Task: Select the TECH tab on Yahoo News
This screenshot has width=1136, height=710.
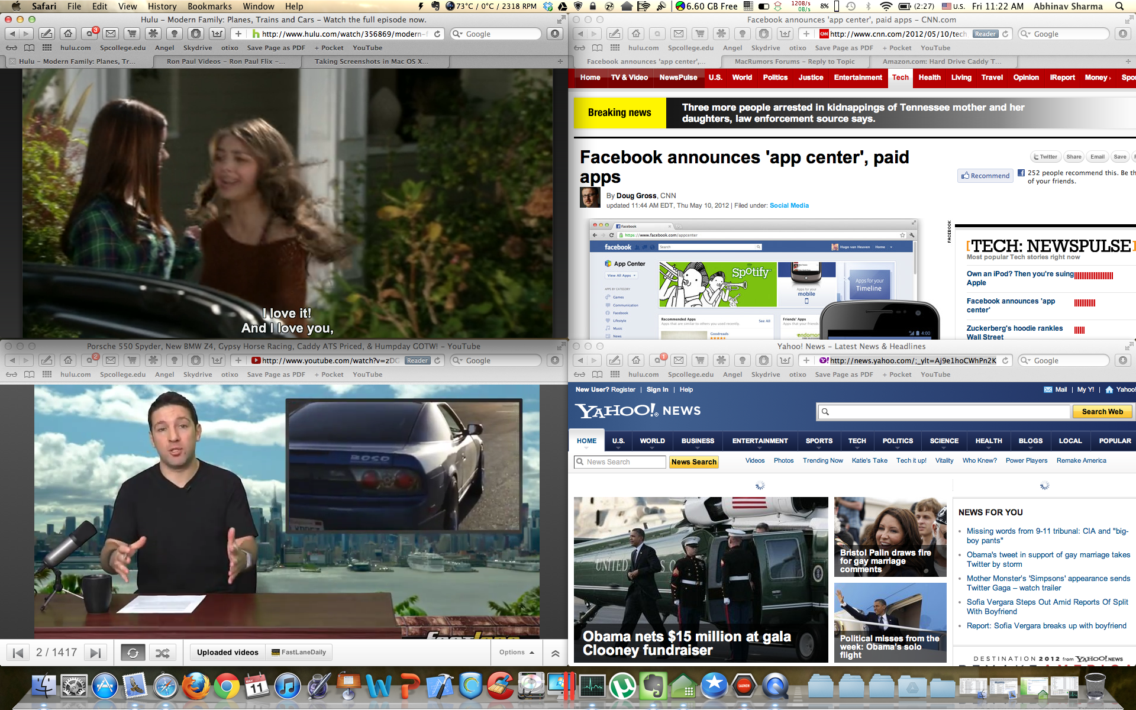Action: point(857,441)
